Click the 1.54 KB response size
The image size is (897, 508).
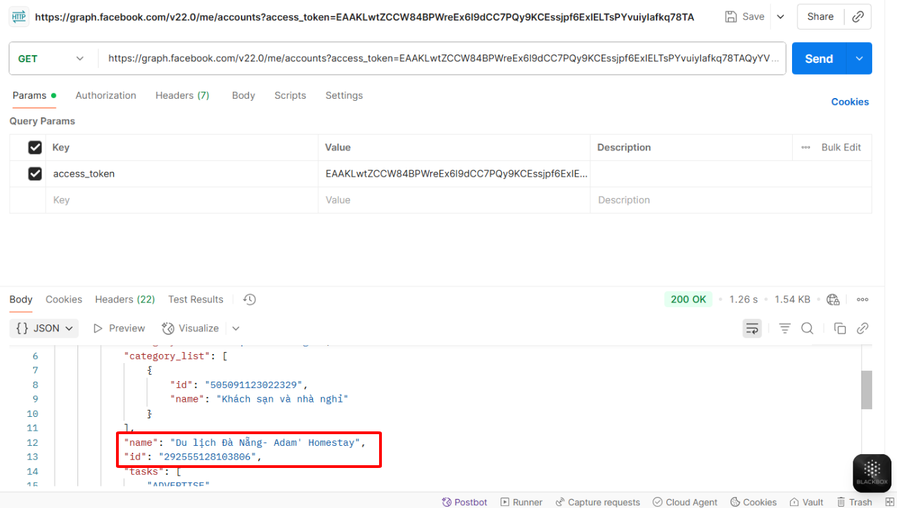[x=793, y=300]
